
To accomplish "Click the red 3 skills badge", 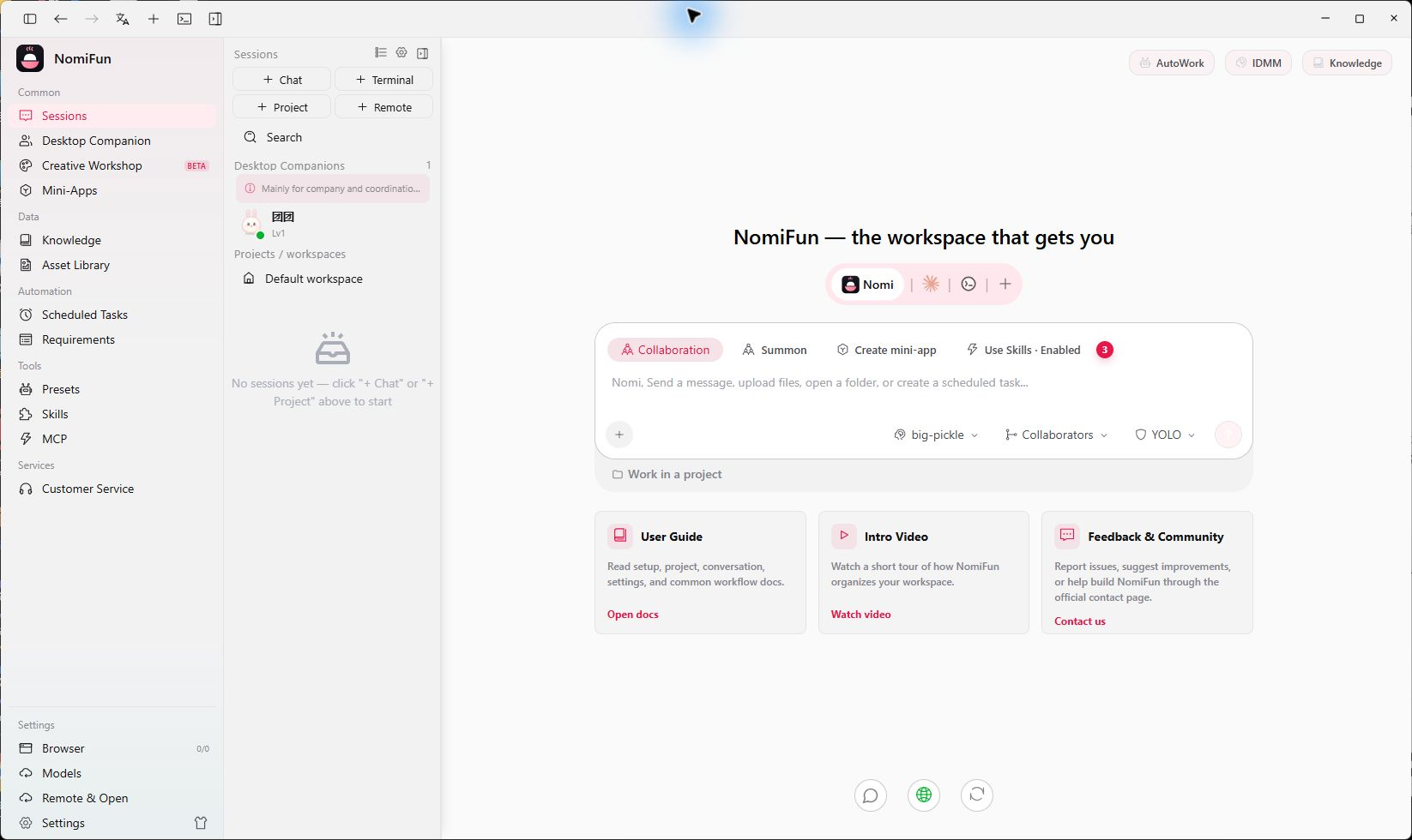I will 1105,350.
